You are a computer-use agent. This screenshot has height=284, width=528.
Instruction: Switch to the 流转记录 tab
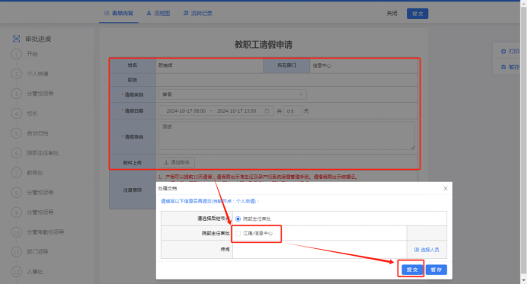pos(198,13)
